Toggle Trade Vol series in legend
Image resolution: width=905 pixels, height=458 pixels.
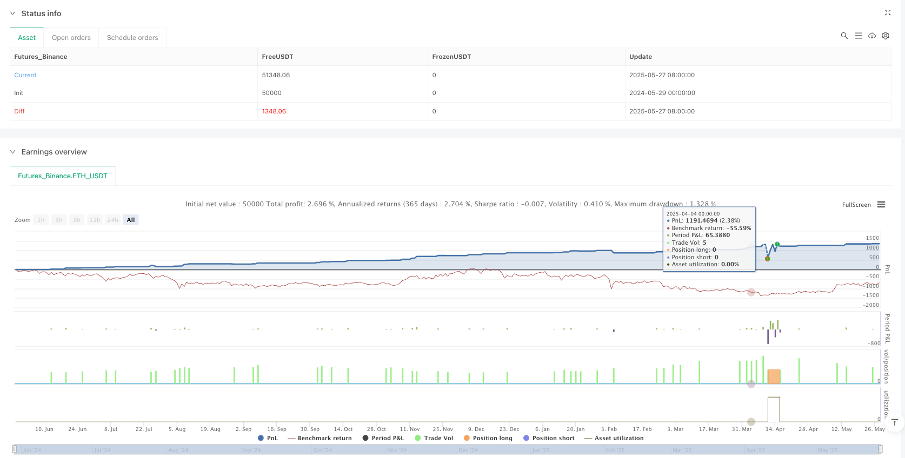tap(434, 438)
